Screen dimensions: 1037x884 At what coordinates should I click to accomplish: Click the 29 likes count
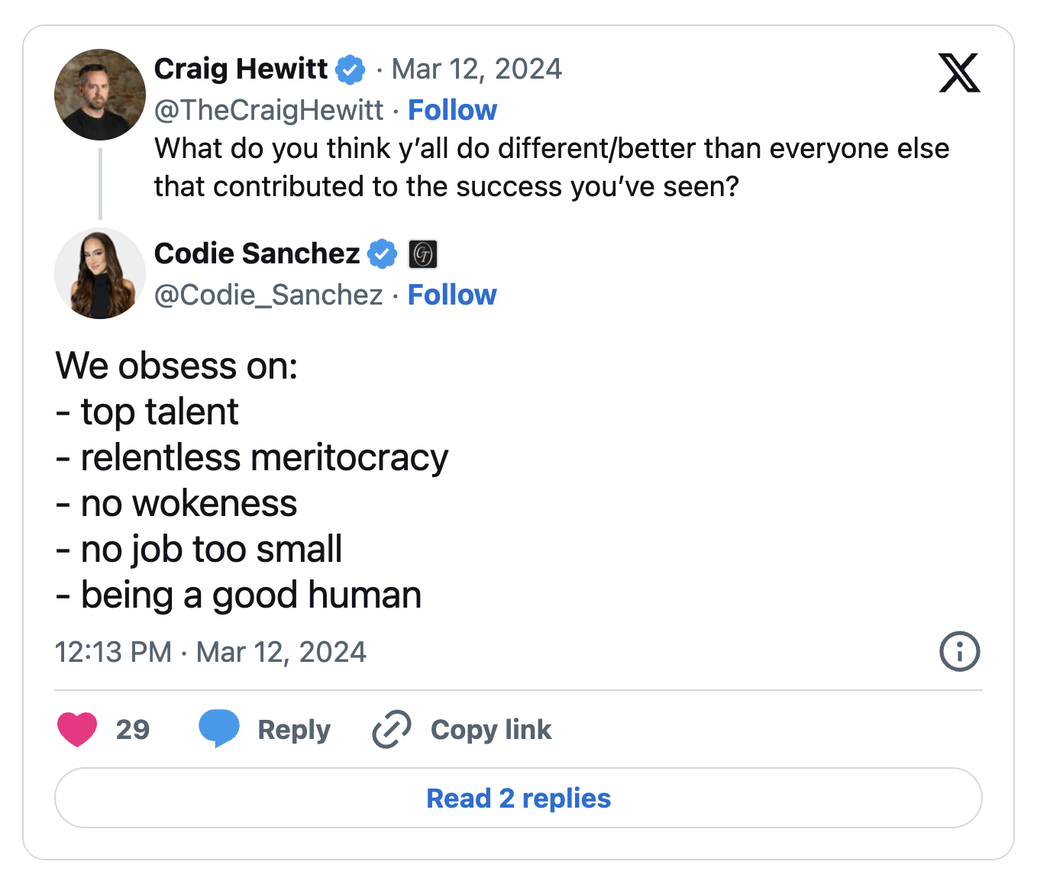pos(133,730)
